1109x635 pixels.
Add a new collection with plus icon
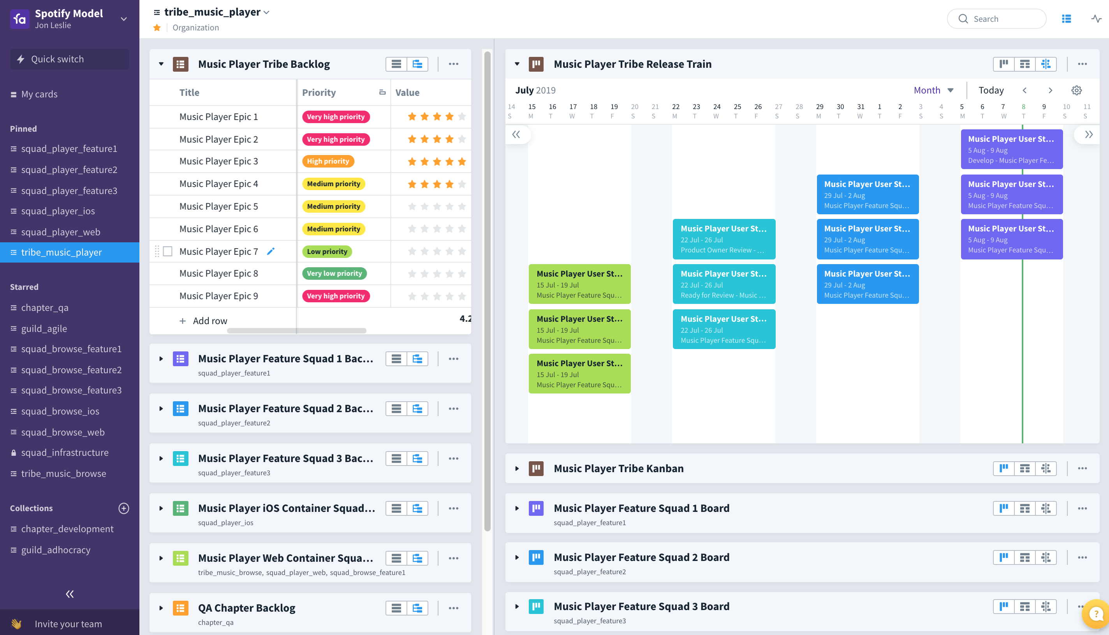pos(124,508)
